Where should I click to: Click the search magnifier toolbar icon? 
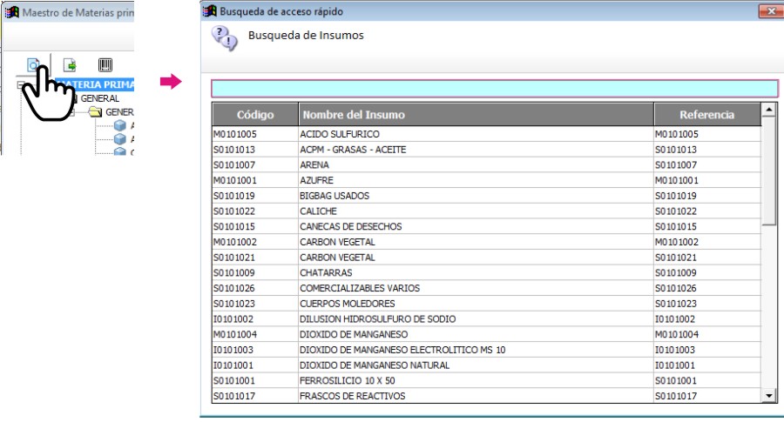point(33,65)
